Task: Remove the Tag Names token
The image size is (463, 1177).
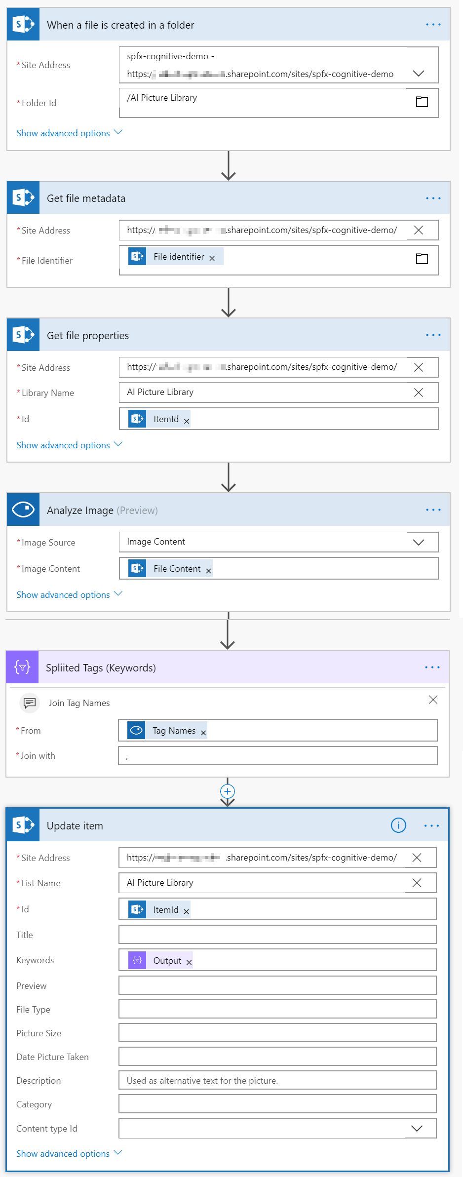Action: point(203,733)
